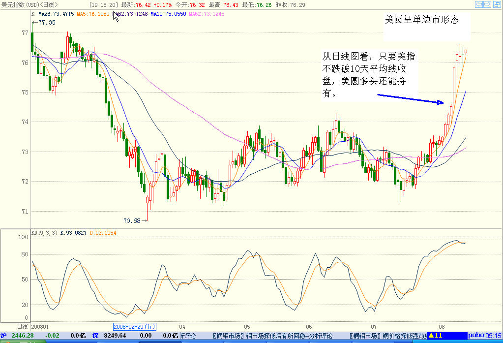Click the [19:15:20] timestamp in header

[103, 5]
